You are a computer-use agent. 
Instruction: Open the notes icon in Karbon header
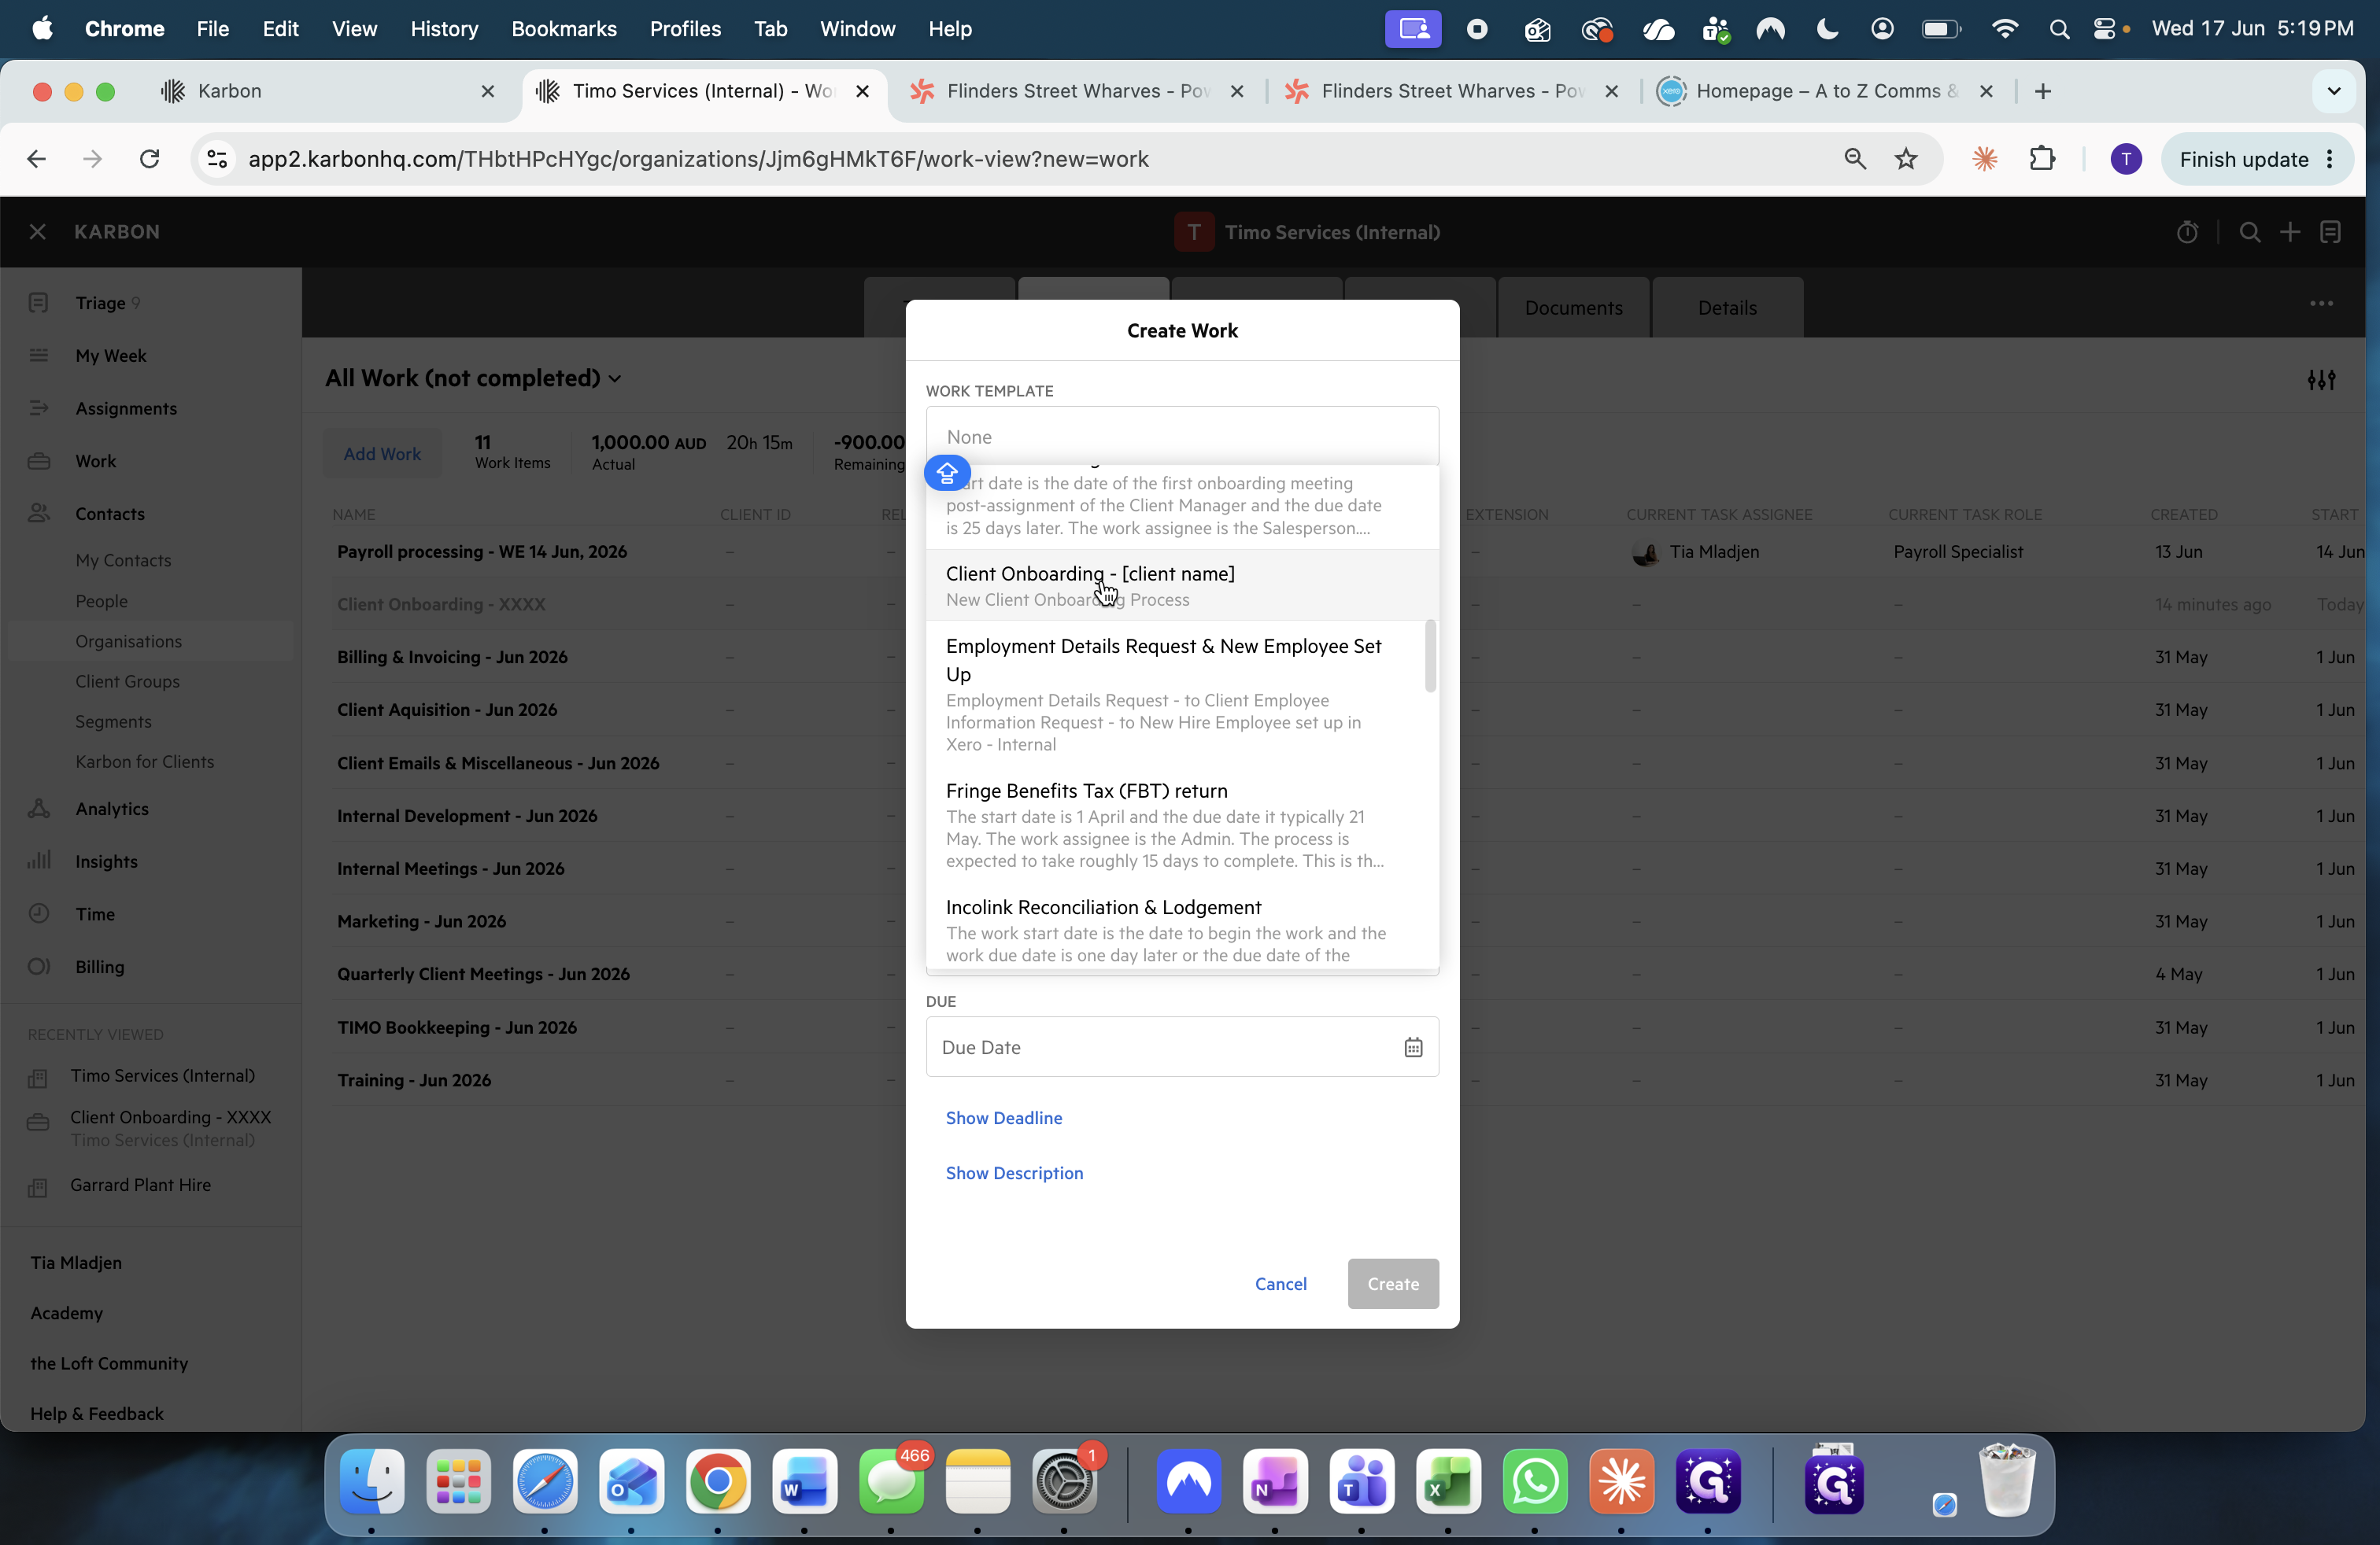tap(2331, 232)
